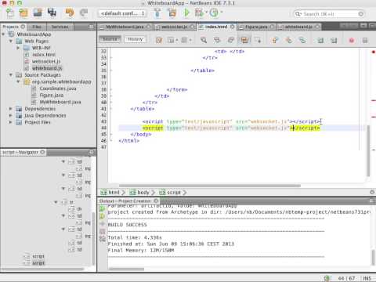Collapse the Web Pages folder
This screenshot has height=282, width=376.
tap(11, 41)
